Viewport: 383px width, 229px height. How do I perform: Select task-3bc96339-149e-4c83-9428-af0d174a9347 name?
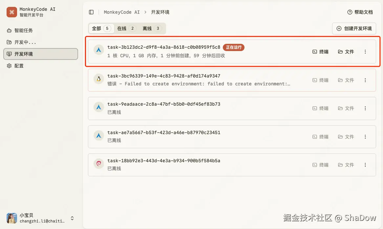[164, 76]
